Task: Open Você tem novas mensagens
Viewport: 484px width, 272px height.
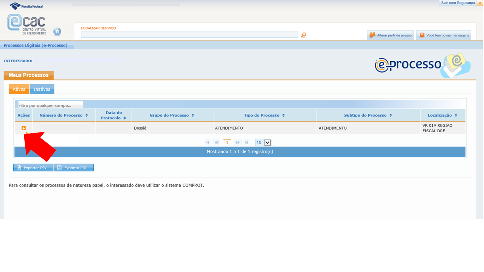Action: 444,35
